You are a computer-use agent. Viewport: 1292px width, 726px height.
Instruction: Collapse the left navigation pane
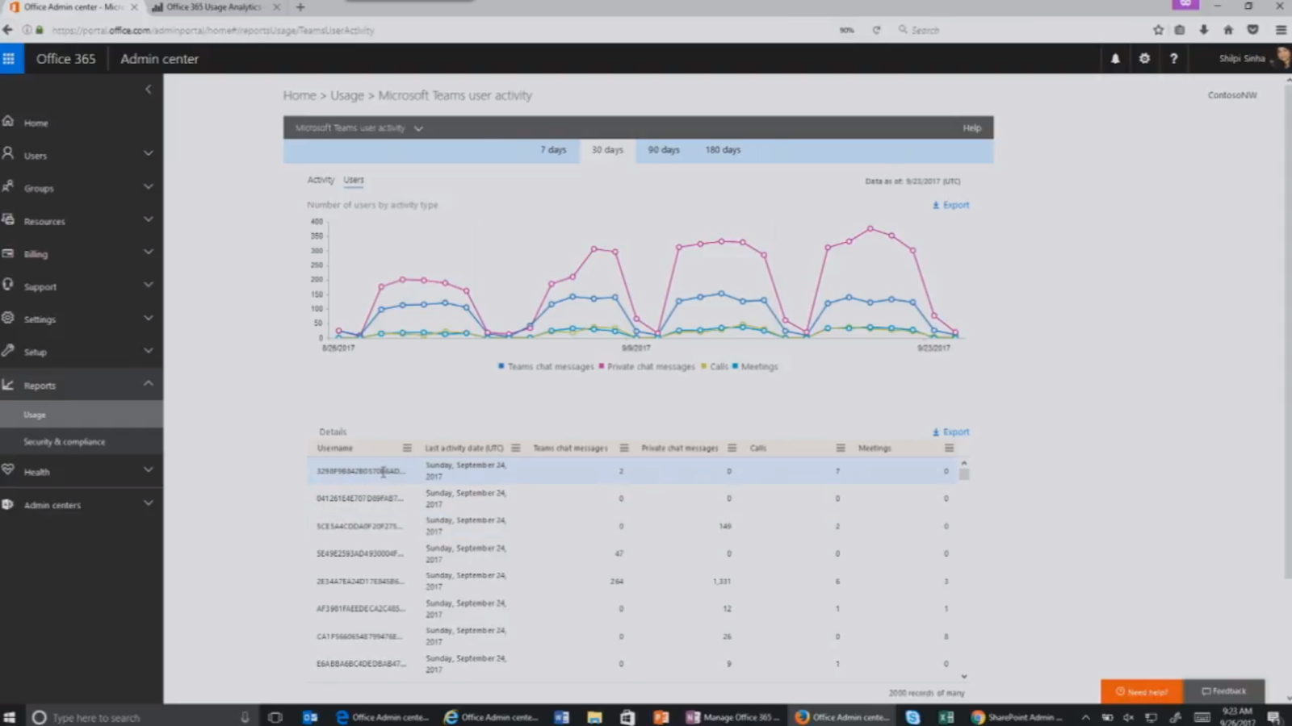tap(148, 90)
